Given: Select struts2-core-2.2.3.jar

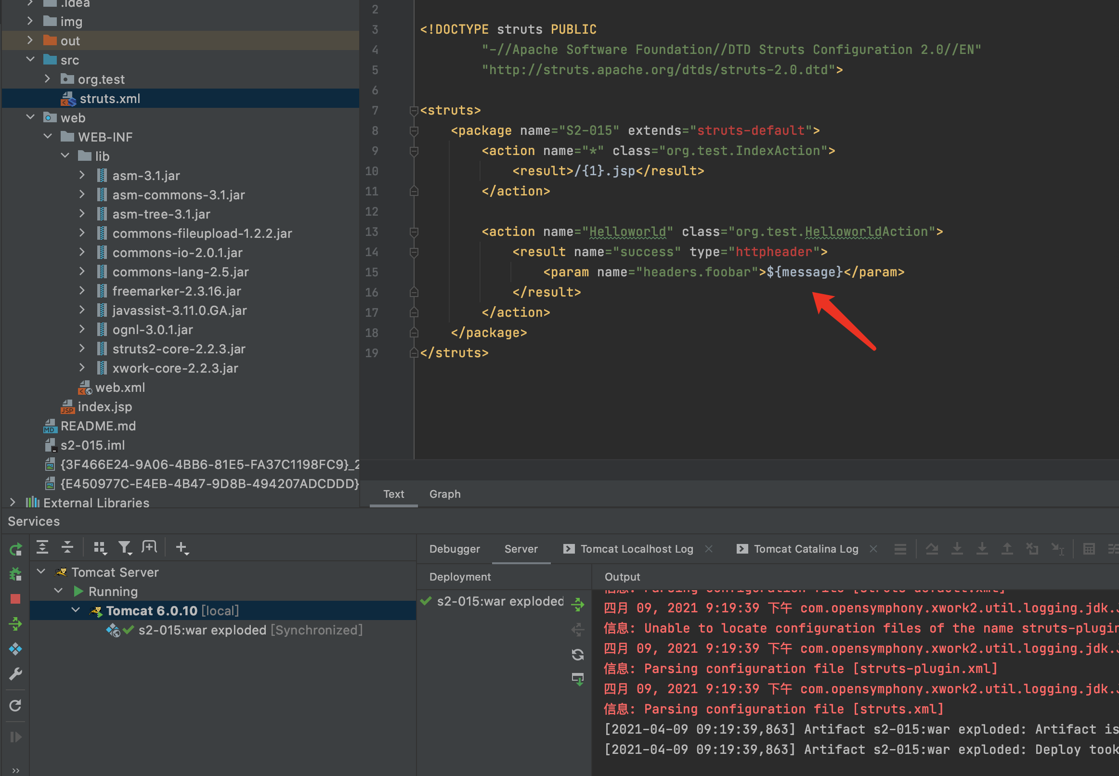Looking at the screenshot, I should pyautogui.click(x=179, y=349).
